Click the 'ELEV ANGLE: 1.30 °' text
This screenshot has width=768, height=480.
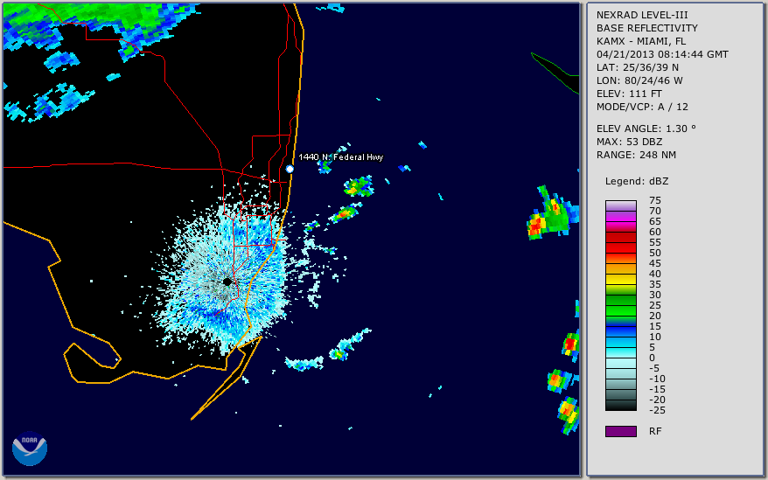[x=646, y=129]
